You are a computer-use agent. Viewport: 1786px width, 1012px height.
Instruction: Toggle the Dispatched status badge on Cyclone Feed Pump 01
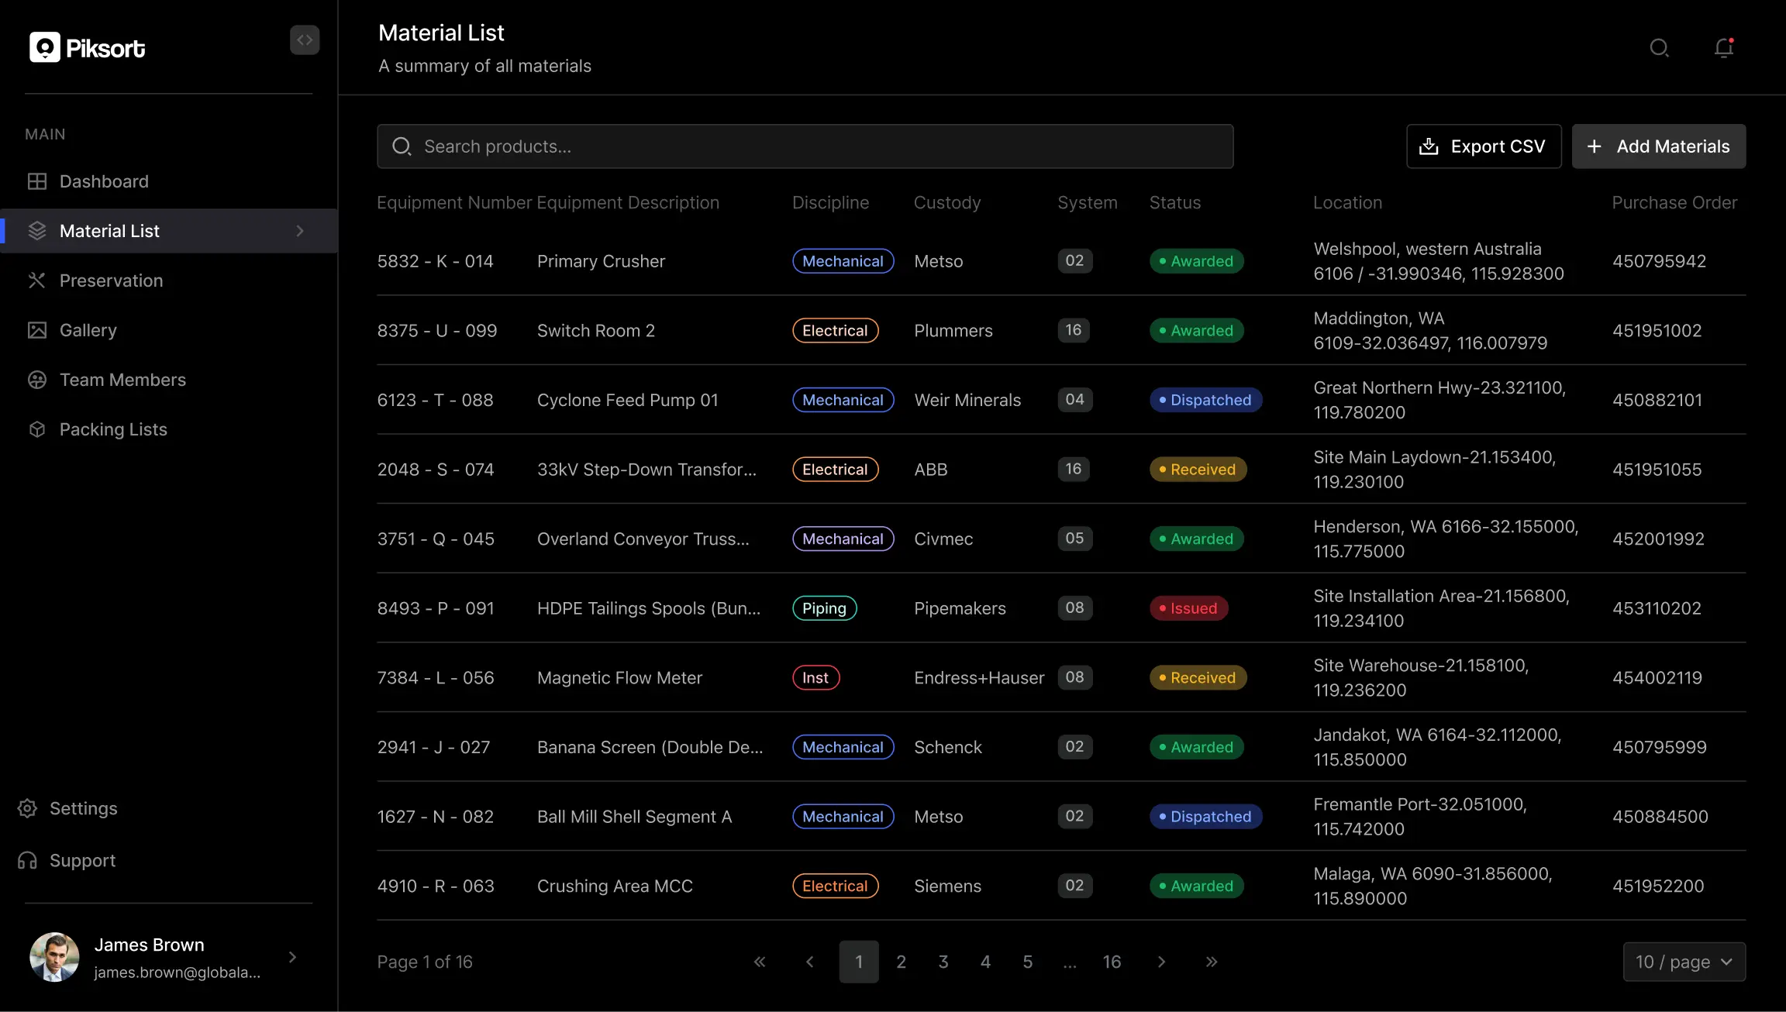point(1205,400)
